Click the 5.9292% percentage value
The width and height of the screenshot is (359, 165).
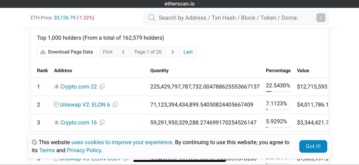pos(276,121)
